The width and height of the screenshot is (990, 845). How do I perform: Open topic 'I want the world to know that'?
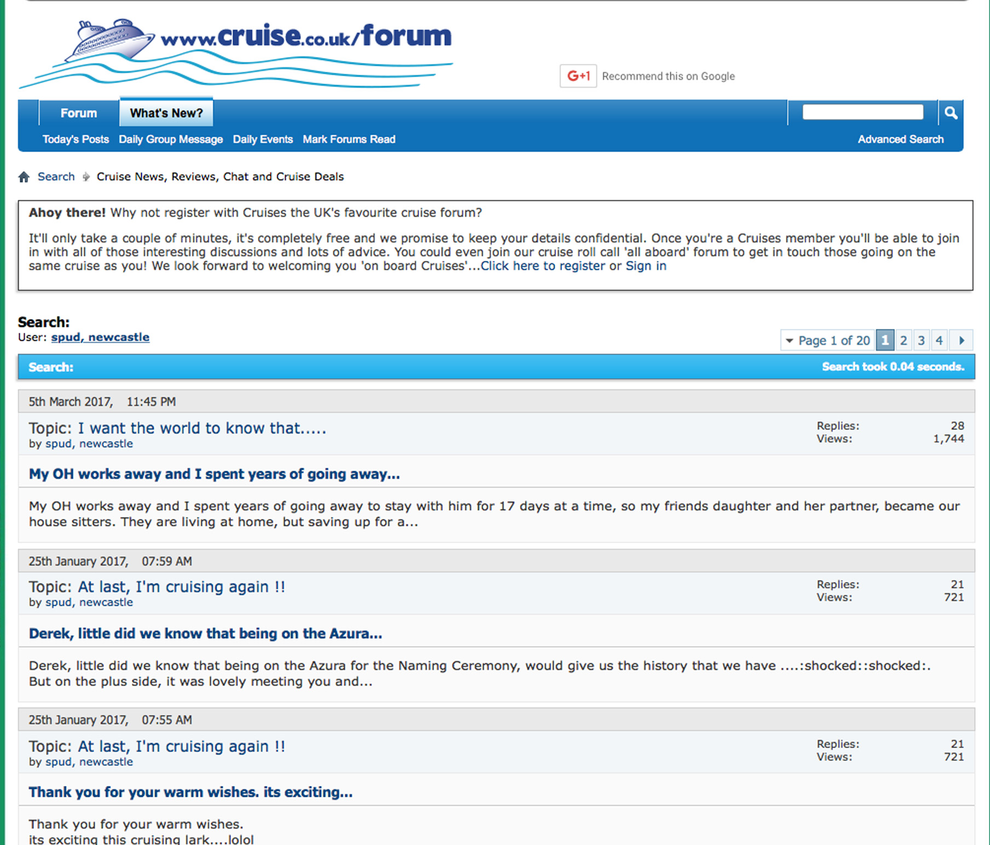click(201, 428)
